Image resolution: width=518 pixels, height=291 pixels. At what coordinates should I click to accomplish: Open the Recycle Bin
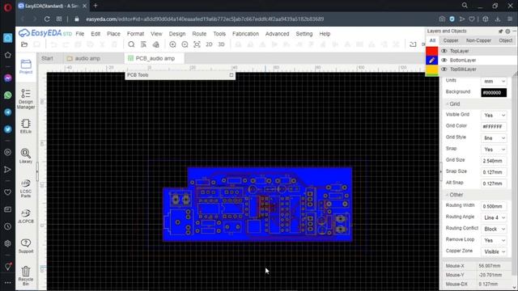coord(26,276)
